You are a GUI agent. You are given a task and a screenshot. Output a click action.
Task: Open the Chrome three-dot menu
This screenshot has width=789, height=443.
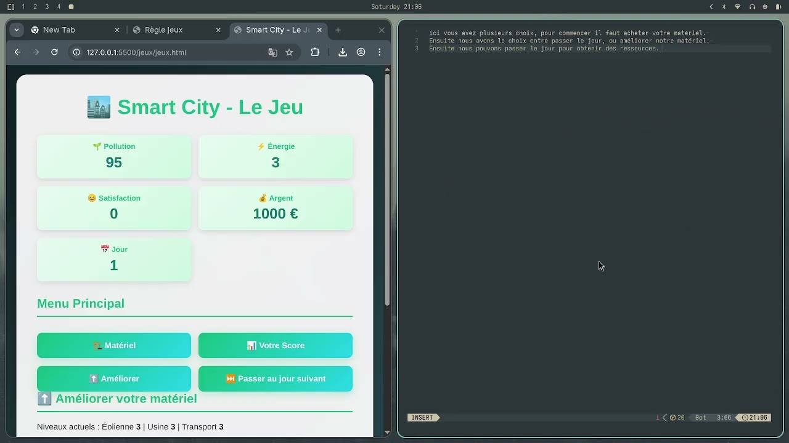coord(380,52)
